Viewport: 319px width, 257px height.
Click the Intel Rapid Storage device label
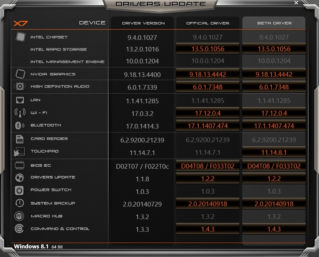[59, 49]
